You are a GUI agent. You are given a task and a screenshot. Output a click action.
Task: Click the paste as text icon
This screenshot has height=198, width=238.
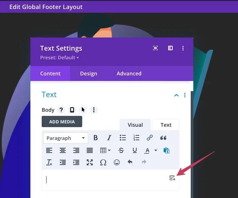(166, 150)
